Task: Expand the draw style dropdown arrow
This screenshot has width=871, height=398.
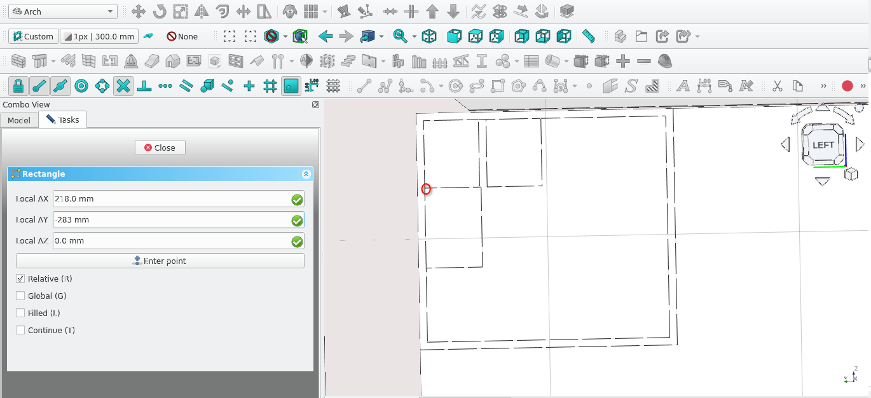Action: click(x=285, y=37)
